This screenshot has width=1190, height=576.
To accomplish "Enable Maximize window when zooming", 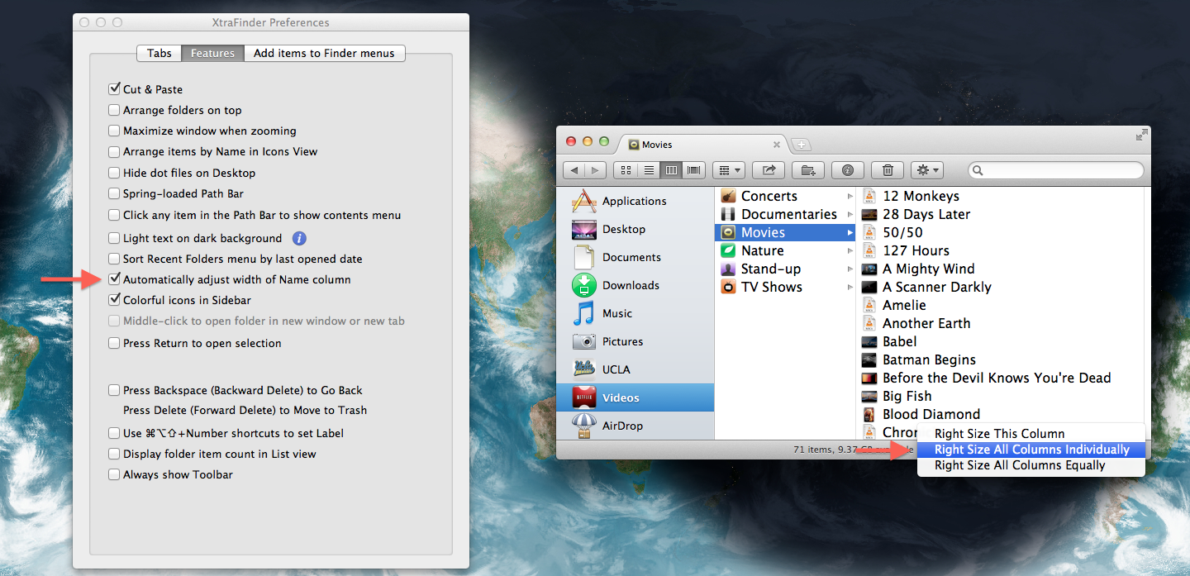I will tap(114, 131).
